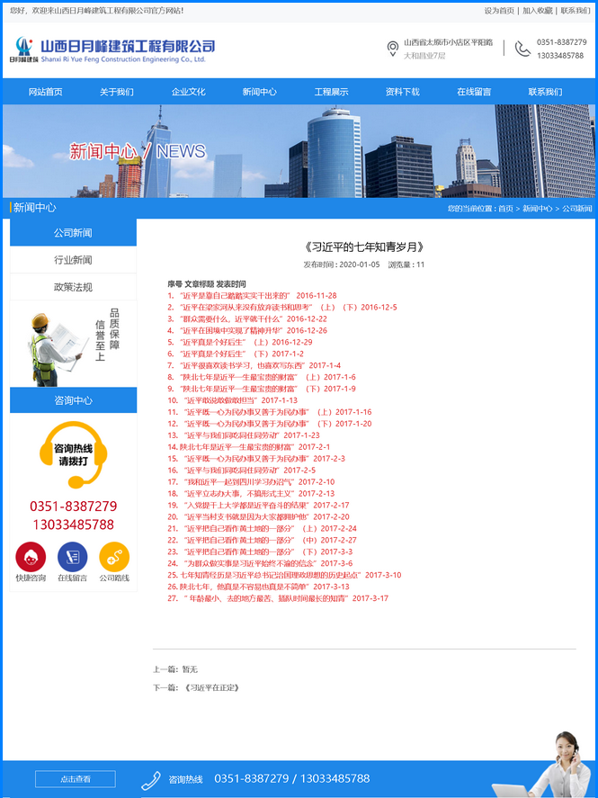Click the 点击查看 button in the footer
Viewport: 598px width, 798px height.
(x=76, y=779)
